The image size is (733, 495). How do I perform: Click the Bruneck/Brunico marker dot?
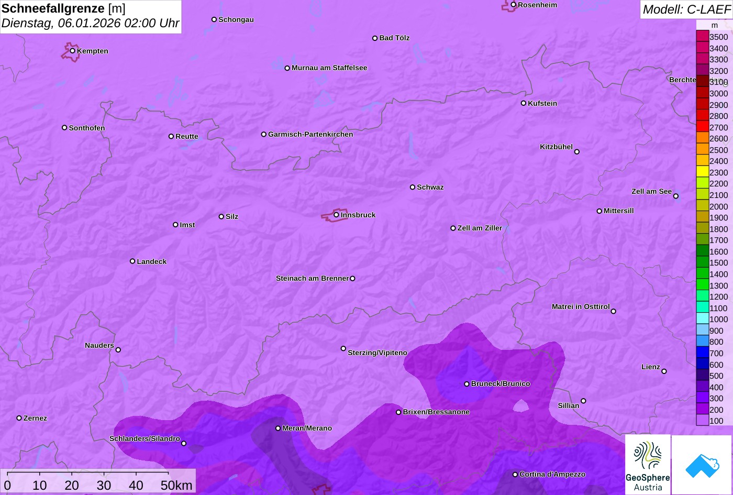(x=467, y=384)
